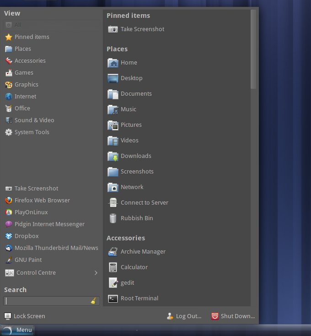The image size is (311, 336).
Task: Open the Rubbish Bin
Action: [136, 218]
